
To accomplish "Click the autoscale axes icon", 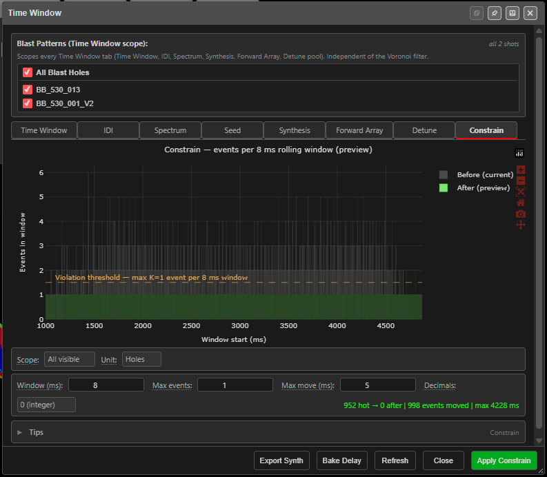I will (x=521, y=192).
